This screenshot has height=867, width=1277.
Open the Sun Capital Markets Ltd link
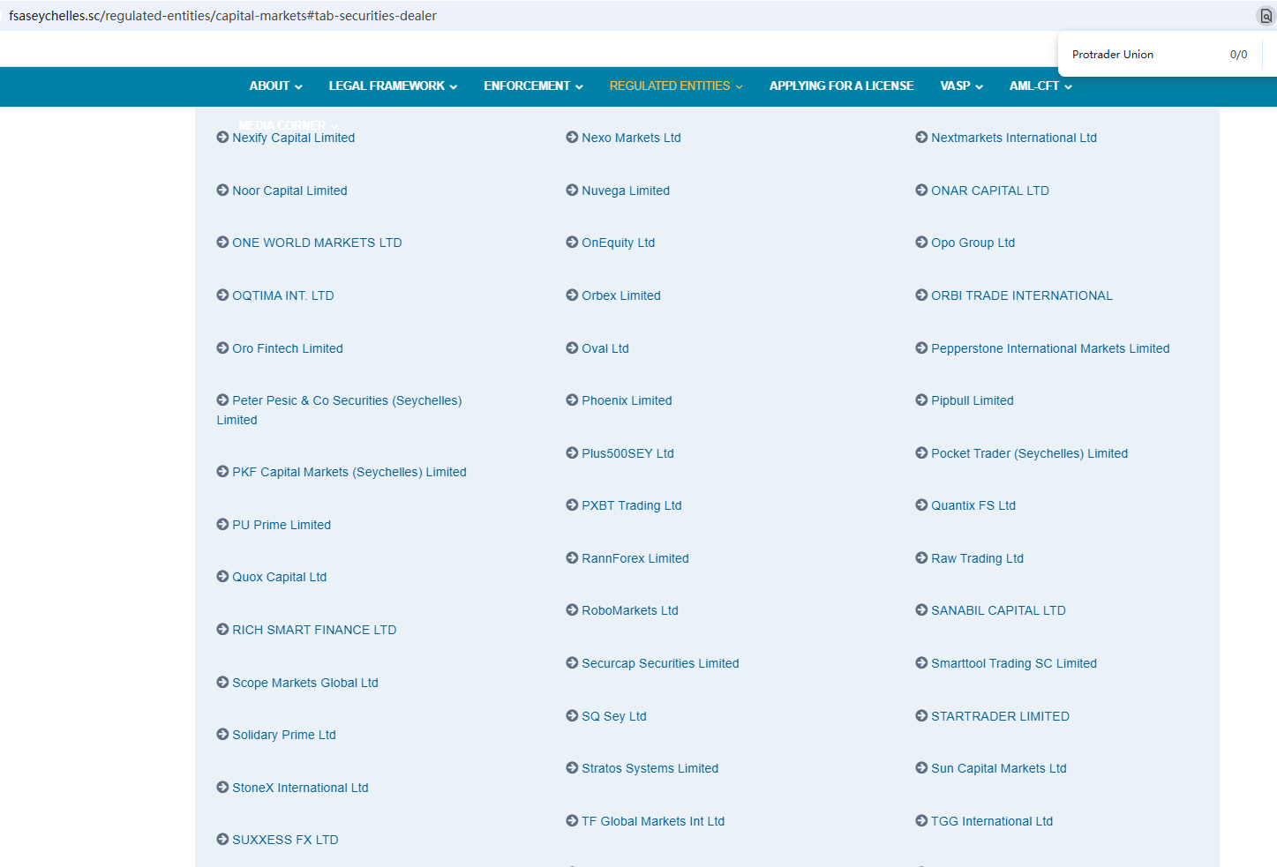(x=999, y=768)
